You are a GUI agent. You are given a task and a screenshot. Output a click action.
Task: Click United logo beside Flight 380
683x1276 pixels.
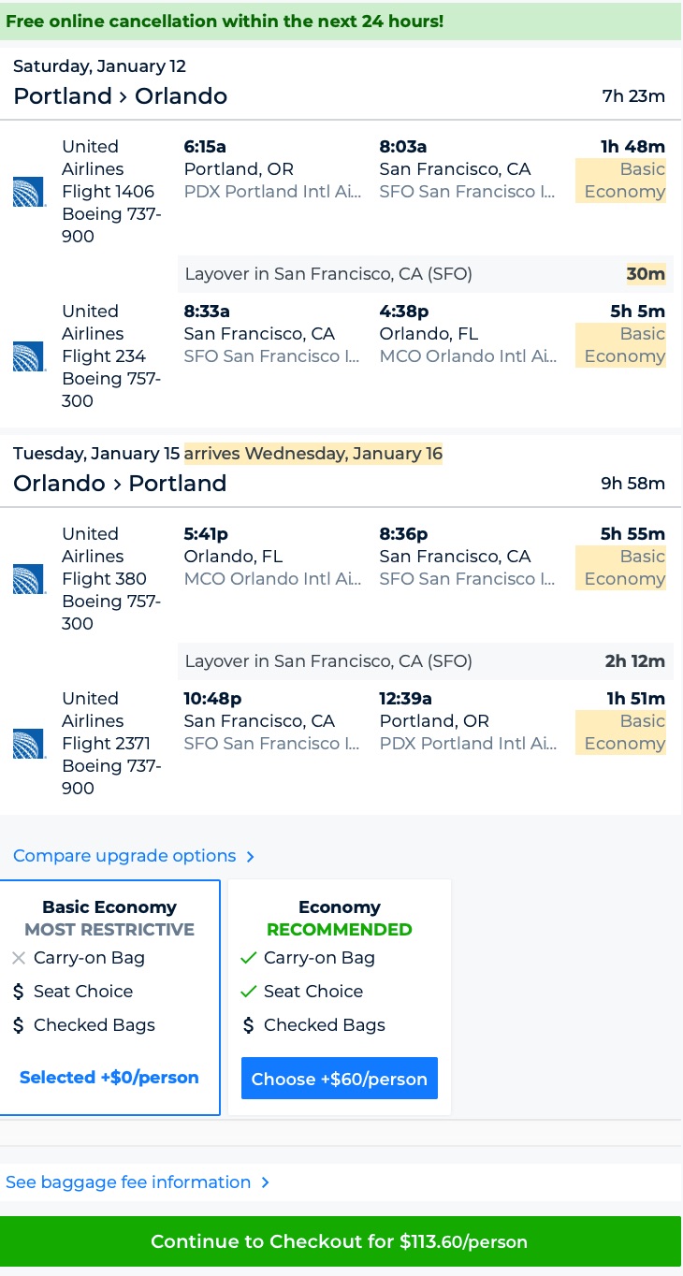pos(29,579)
